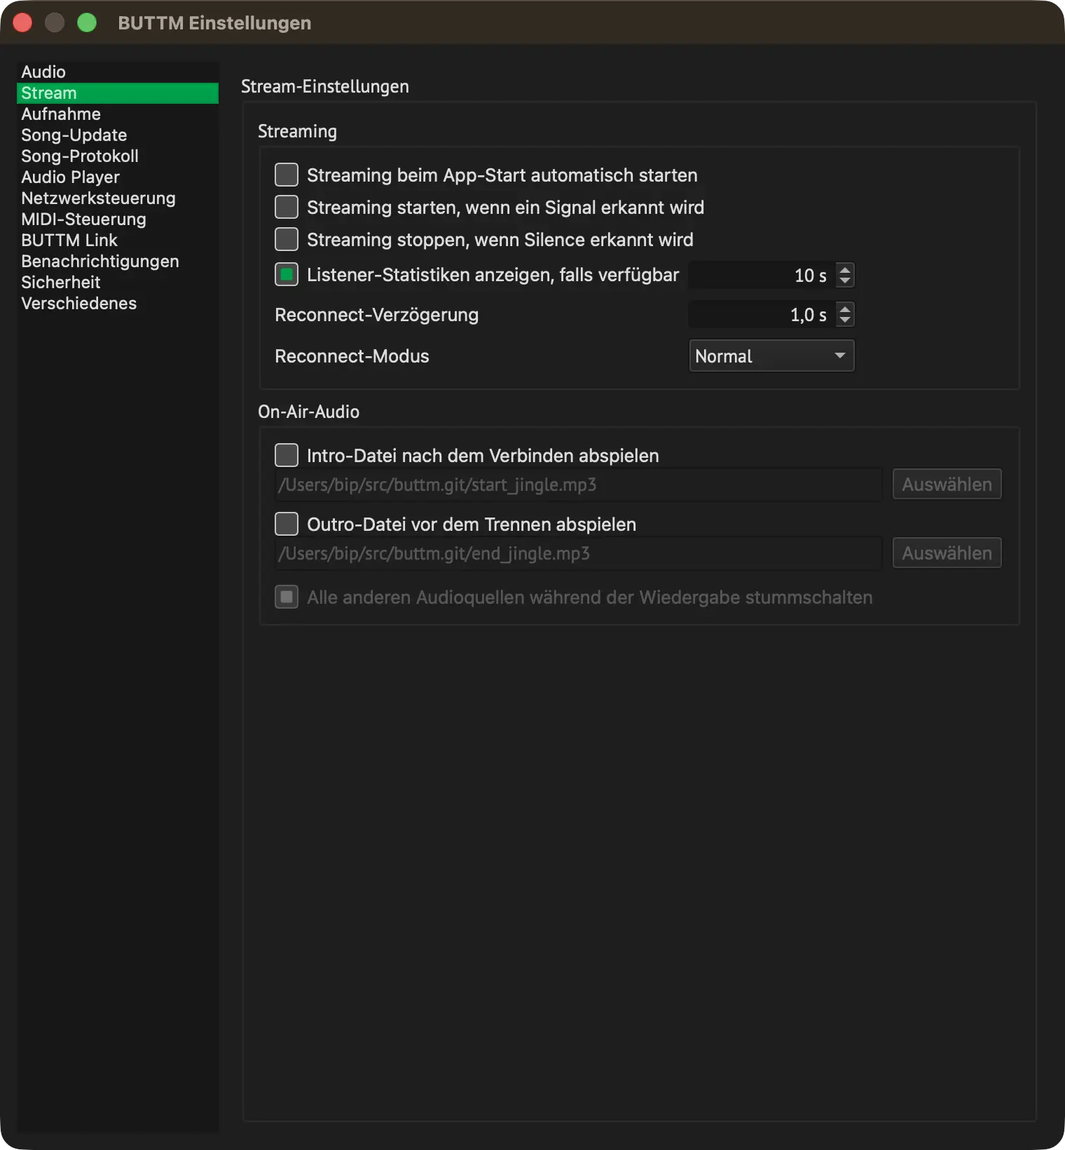
Task: Open Benachrichtigungen settings
Action: point(118,262)
